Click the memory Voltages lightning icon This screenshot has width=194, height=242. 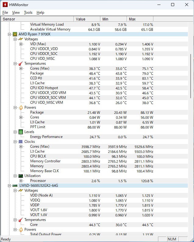tap(21, 190)
